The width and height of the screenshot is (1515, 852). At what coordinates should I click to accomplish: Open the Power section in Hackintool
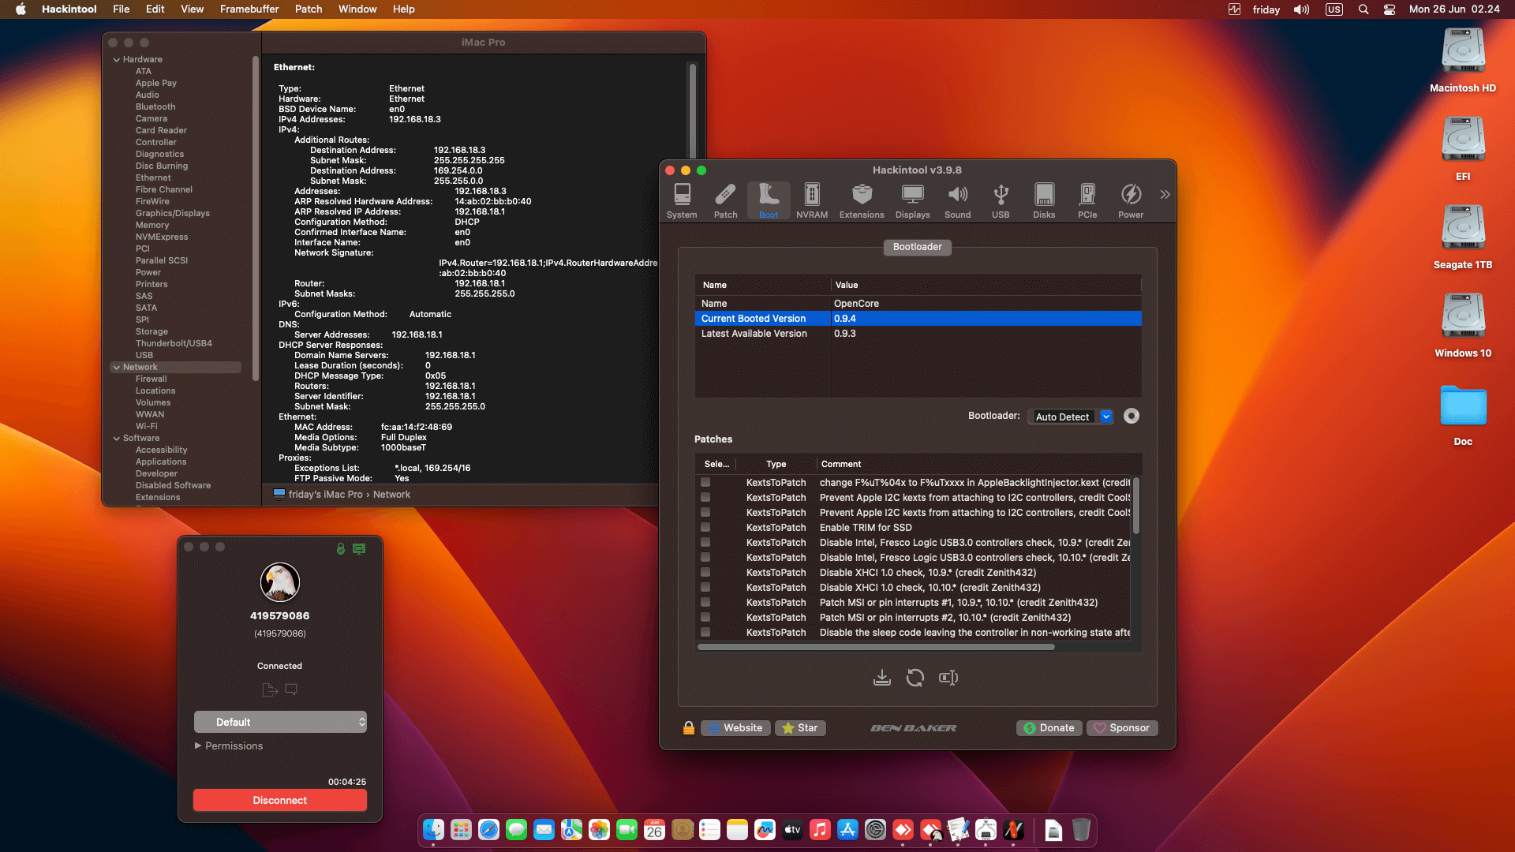1131,200
